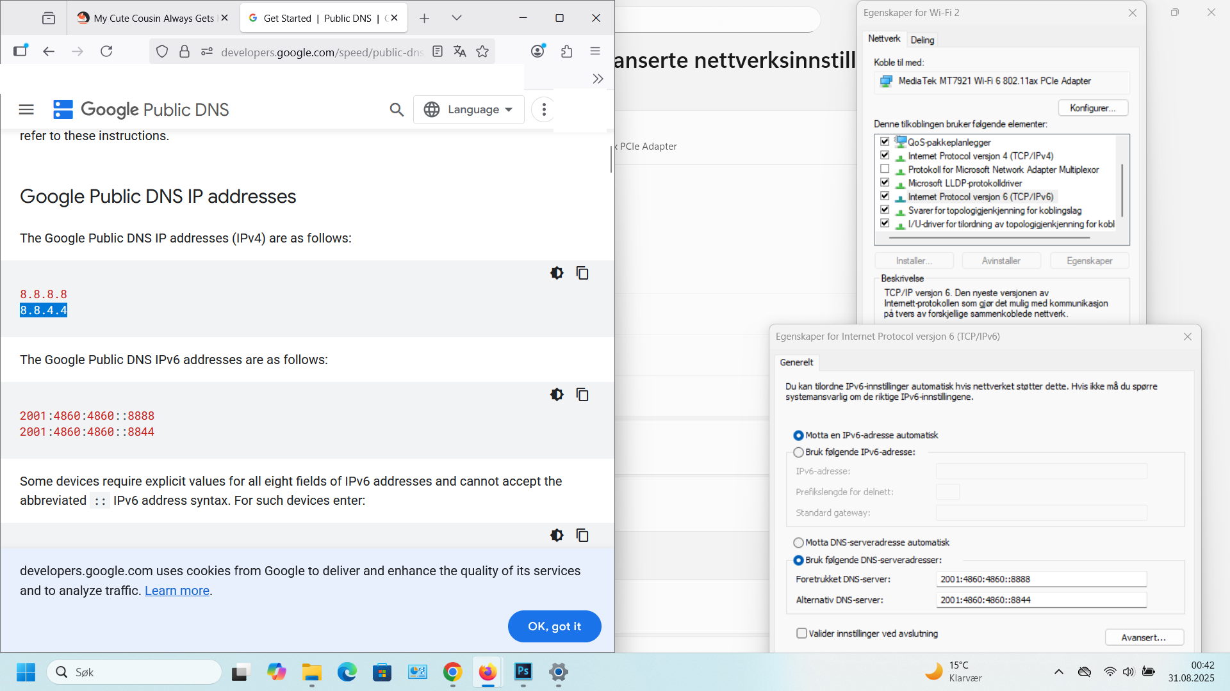Toggle Microsoft LLDP-protokolldriver checkbox
1230x691 pixels.
(x=885, y=182)
